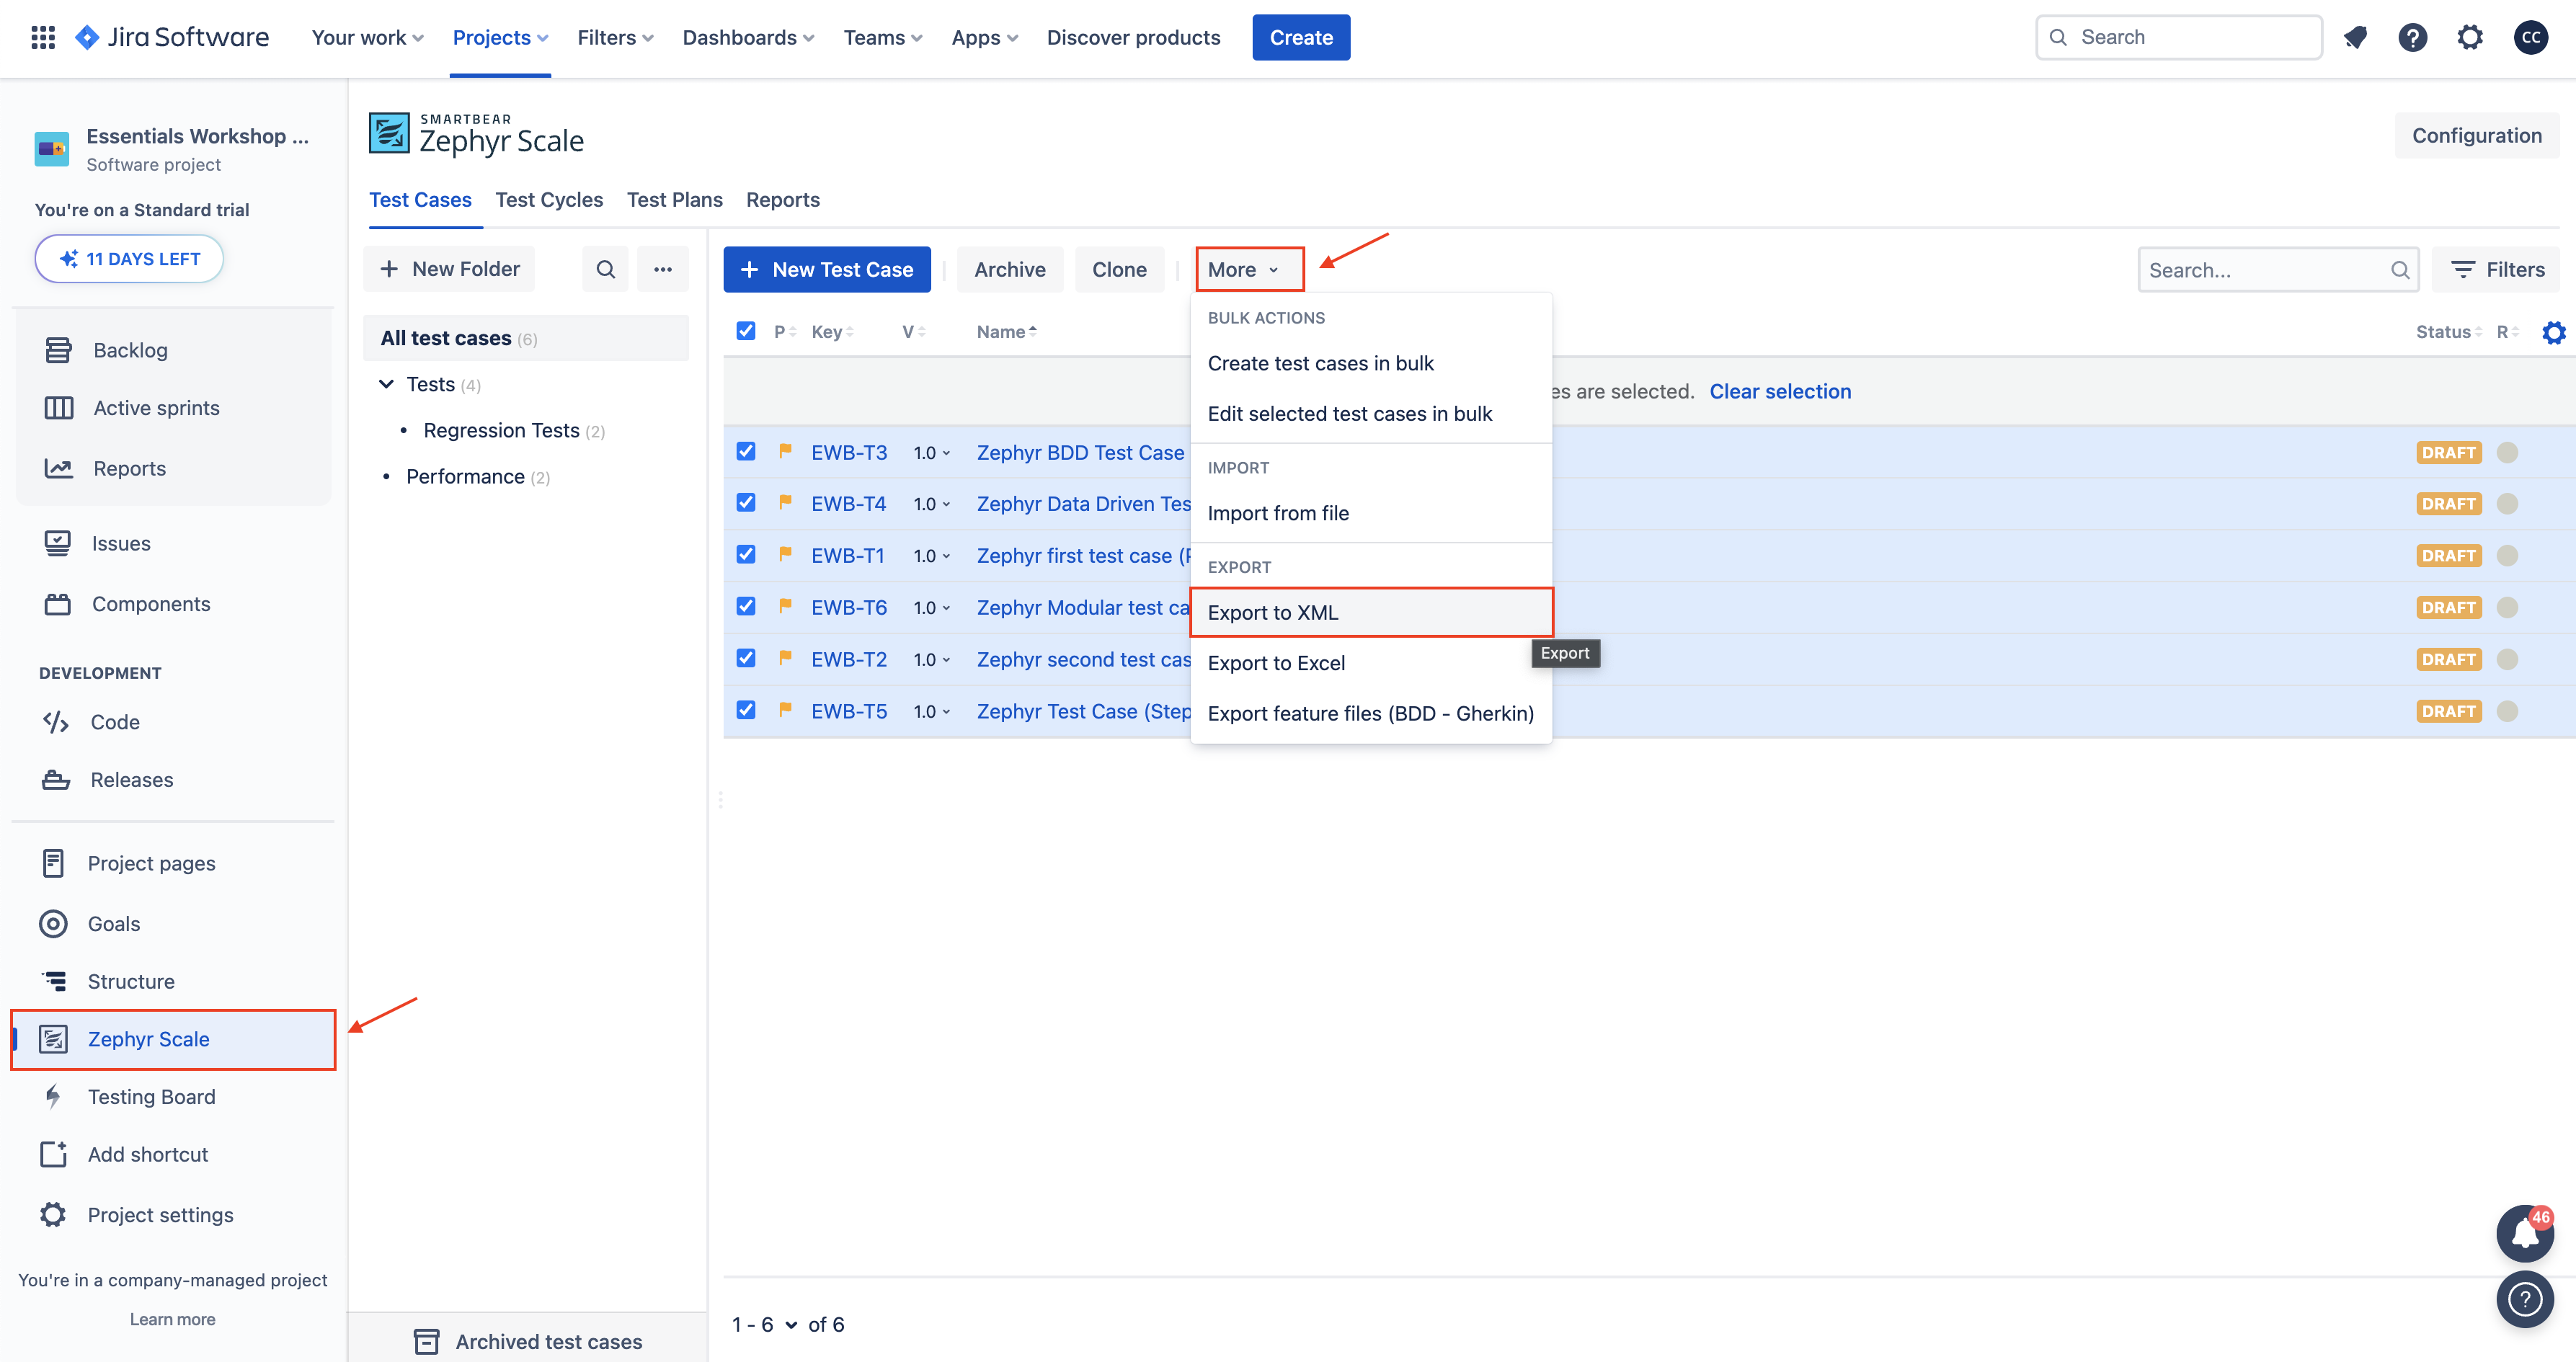Collapse the More dropdown button
Image resolution: width=2576 pixels, height=1362 pixels.
click(x=1249, y=269)
